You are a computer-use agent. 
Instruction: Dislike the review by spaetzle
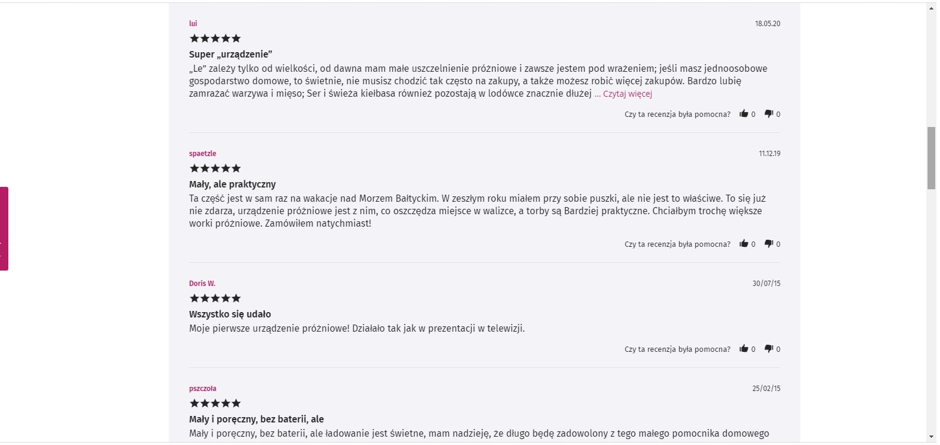click(x=768, y=244)
